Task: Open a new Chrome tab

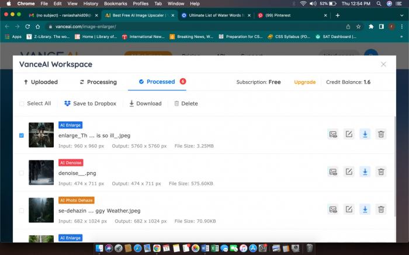Action: [x=338, y=15]
